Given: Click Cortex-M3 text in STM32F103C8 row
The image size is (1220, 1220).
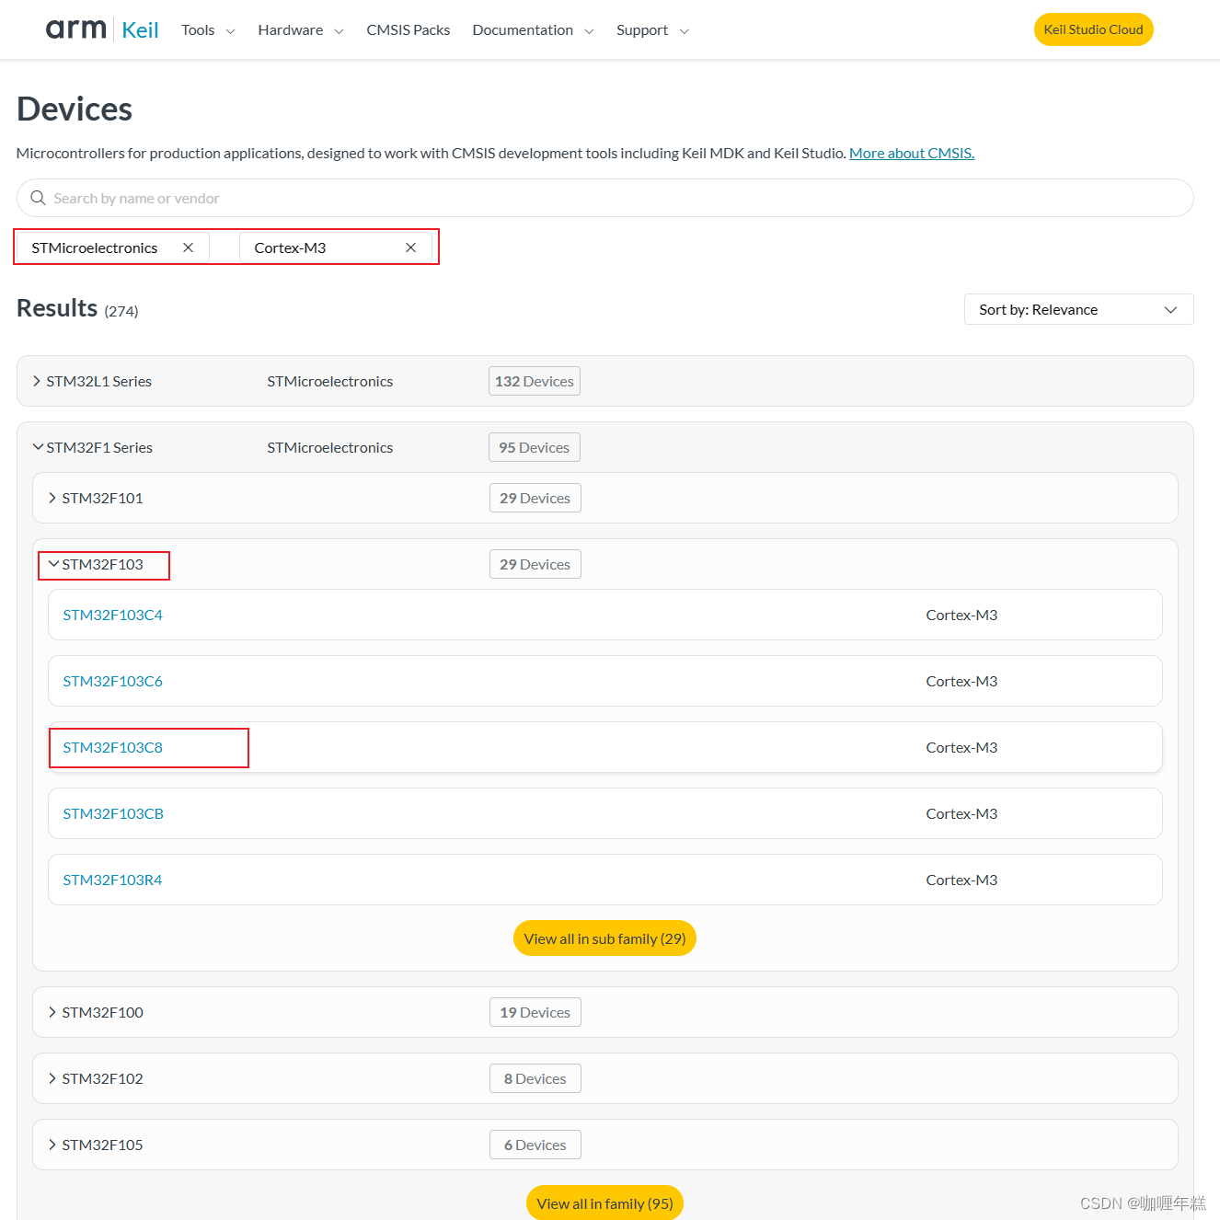Looking at the screenshot, I should click(x=961, y=747).
